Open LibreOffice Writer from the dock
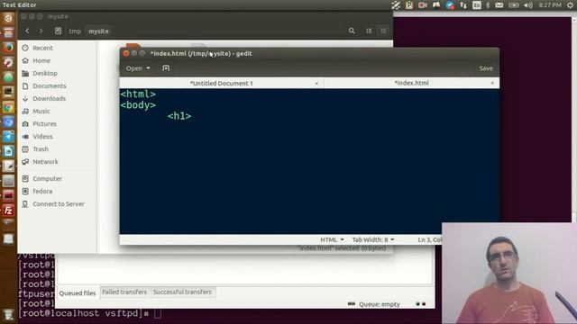Image resolution: width=577 pixels, height=324 pixels. (8, 151)
